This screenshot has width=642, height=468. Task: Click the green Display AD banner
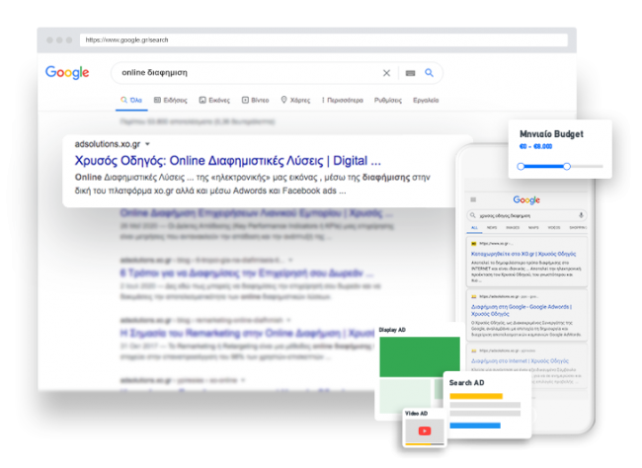coord(420,356)
